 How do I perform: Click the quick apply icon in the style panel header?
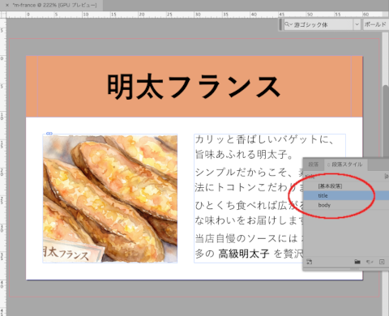[387, 177]
